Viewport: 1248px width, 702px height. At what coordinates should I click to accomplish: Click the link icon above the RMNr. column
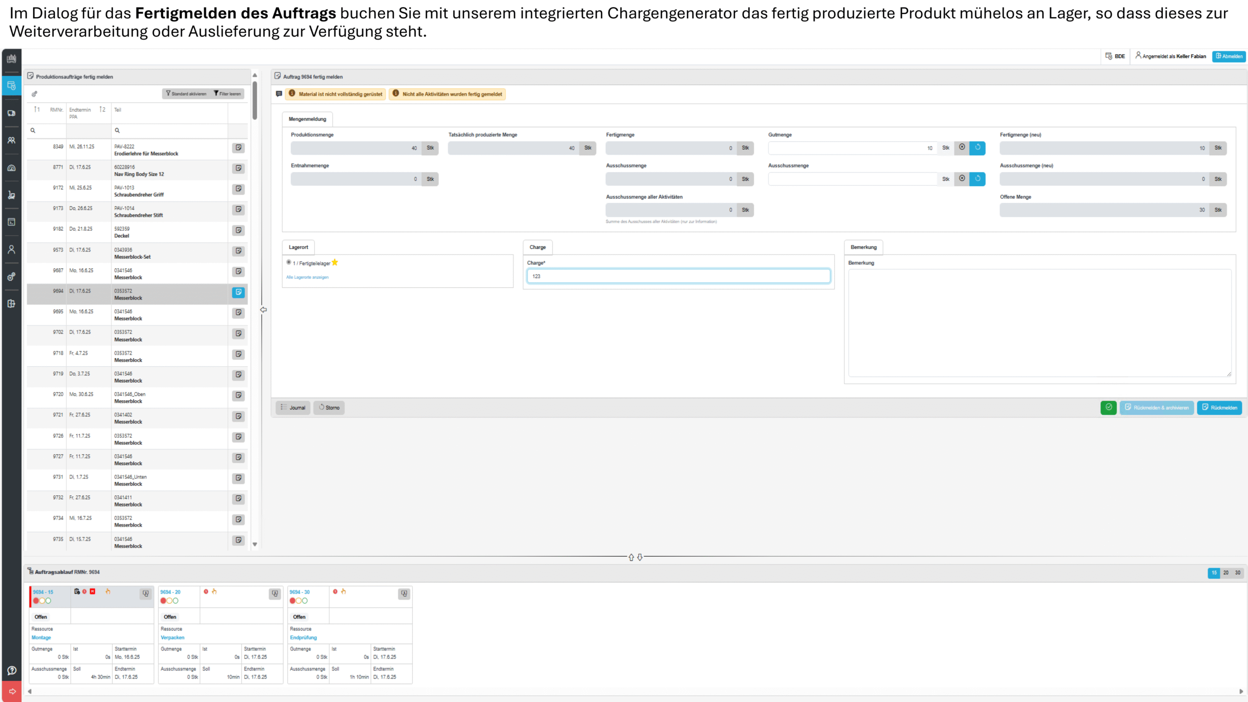coord(35,94)
